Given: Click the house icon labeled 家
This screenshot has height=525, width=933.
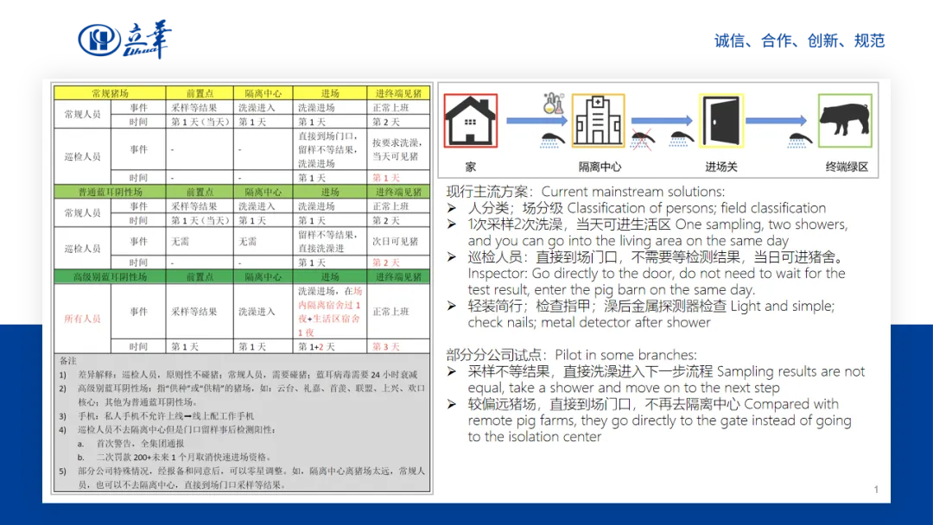Looking at the screenshot, I should click(471, 121).
